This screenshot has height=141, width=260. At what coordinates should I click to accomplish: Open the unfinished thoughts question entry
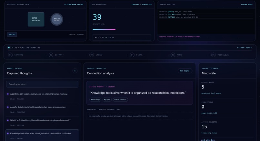42,123
